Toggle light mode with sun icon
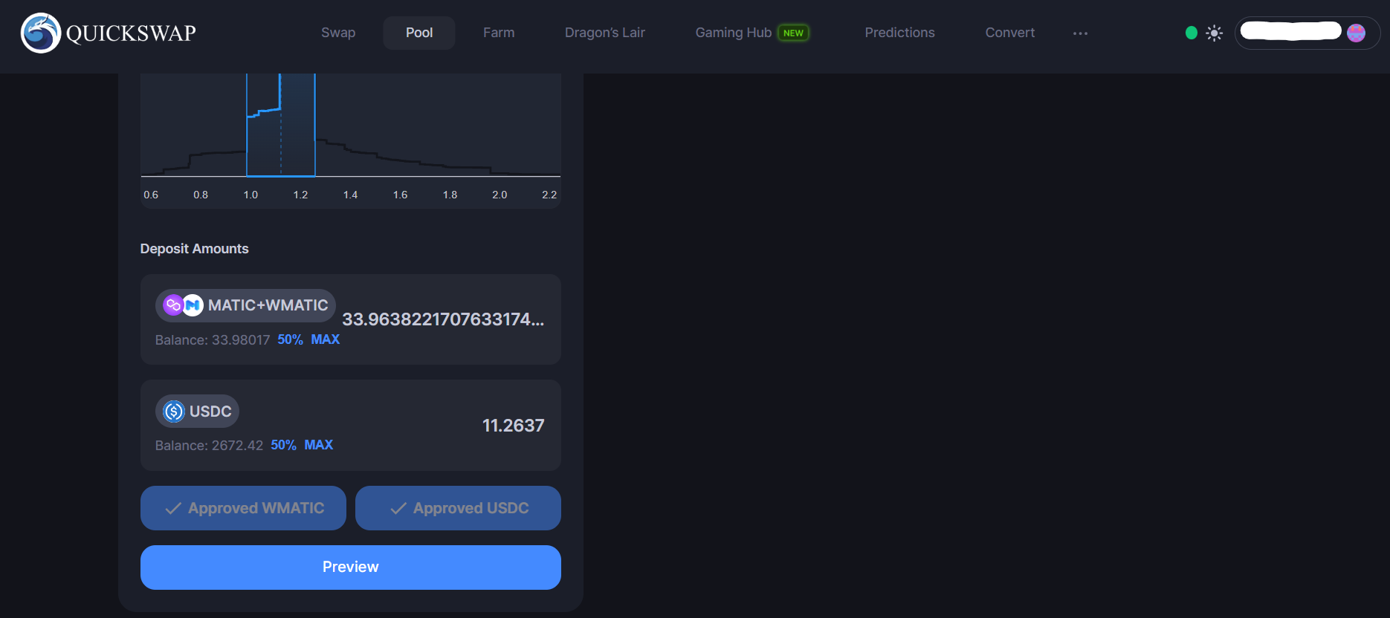The image size is (1390, 618). [x=1214, y=33]
